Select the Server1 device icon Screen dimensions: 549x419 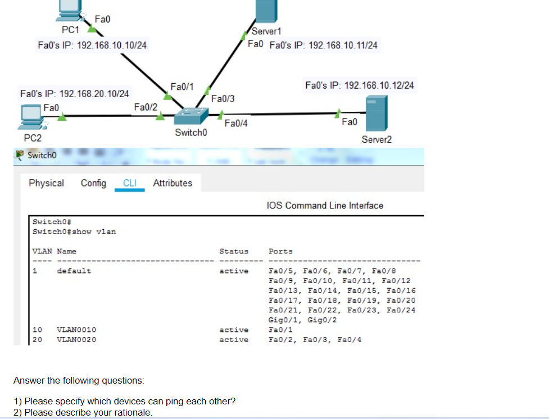point(266,11)
